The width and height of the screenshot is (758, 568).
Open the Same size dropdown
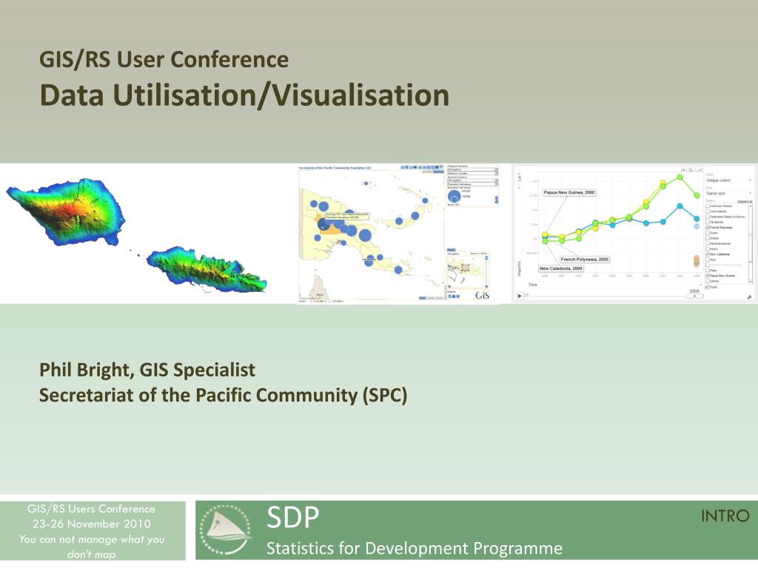point(728,193)
